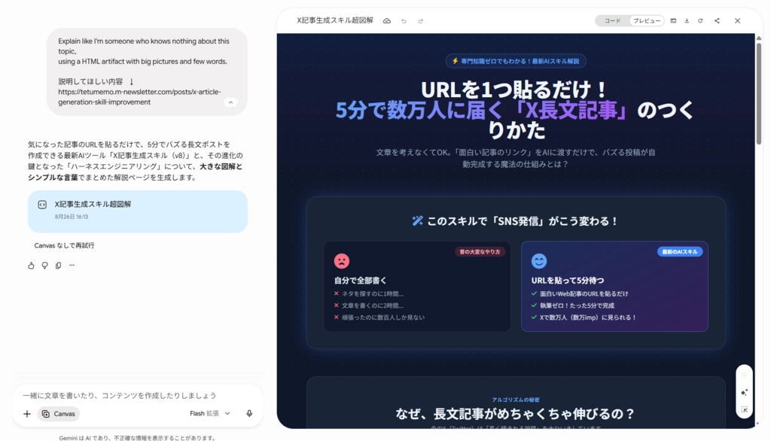Screen dimensions: 771x441
Task: Share the X記事生成スキル超図解 canvas
Action: pos(717,20)
